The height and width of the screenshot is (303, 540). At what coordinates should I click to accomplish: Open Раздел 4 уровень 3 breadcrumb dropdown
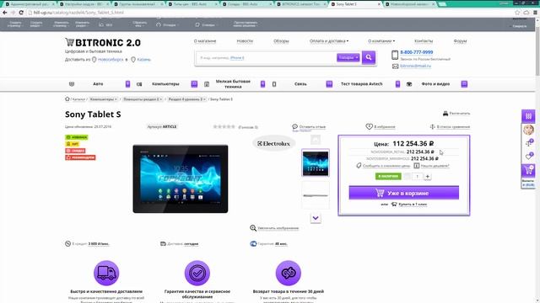click(187, 99)
